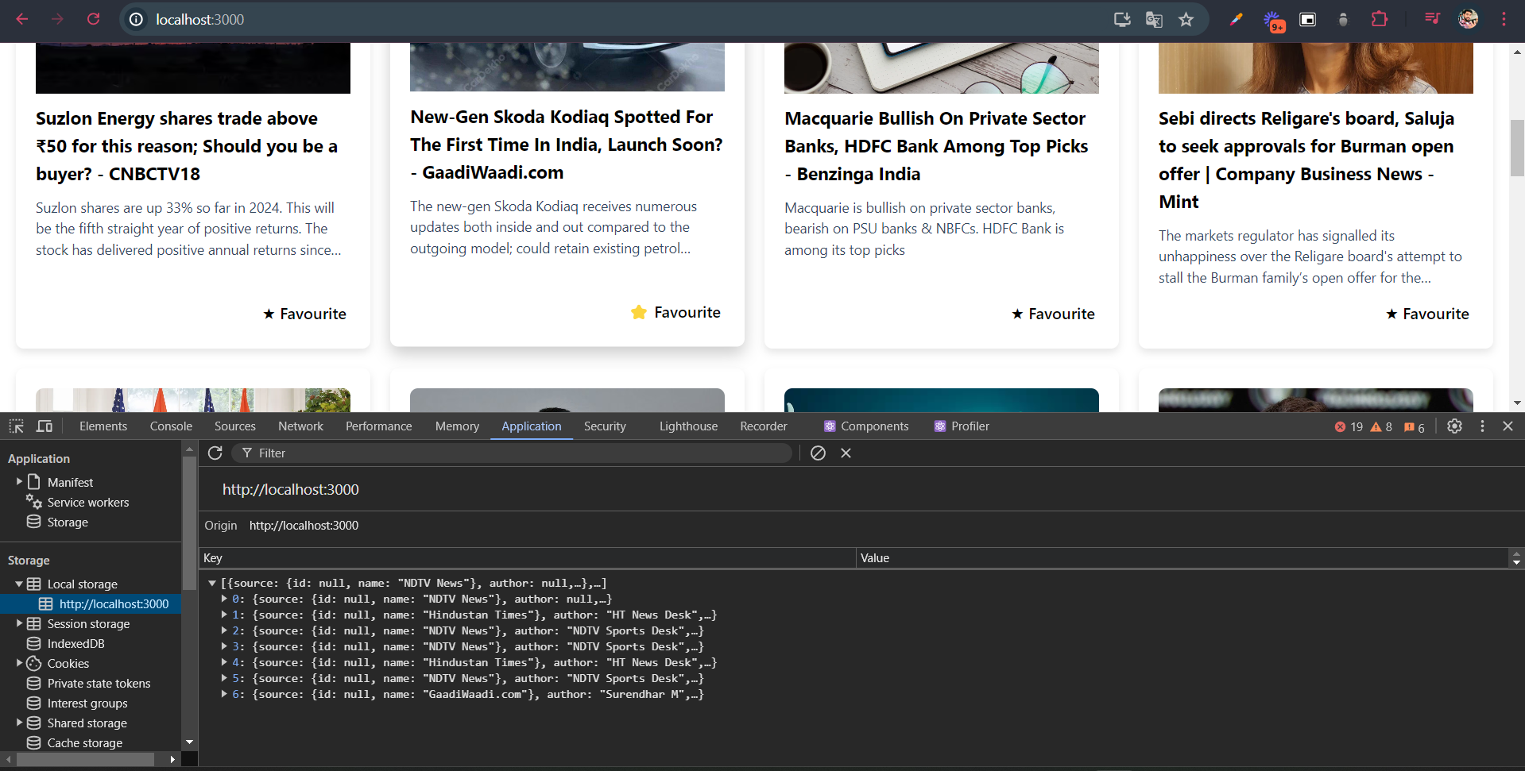Image resolution: width=1525 pixels, height=771 pixels.
Task: Open DevTools settings gear
Action: 1454,426
